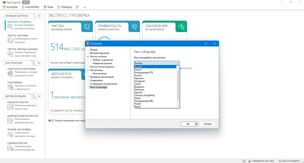Click the cloud check icon on ОБНОВЛЕНИЯ card

[181, 26]
